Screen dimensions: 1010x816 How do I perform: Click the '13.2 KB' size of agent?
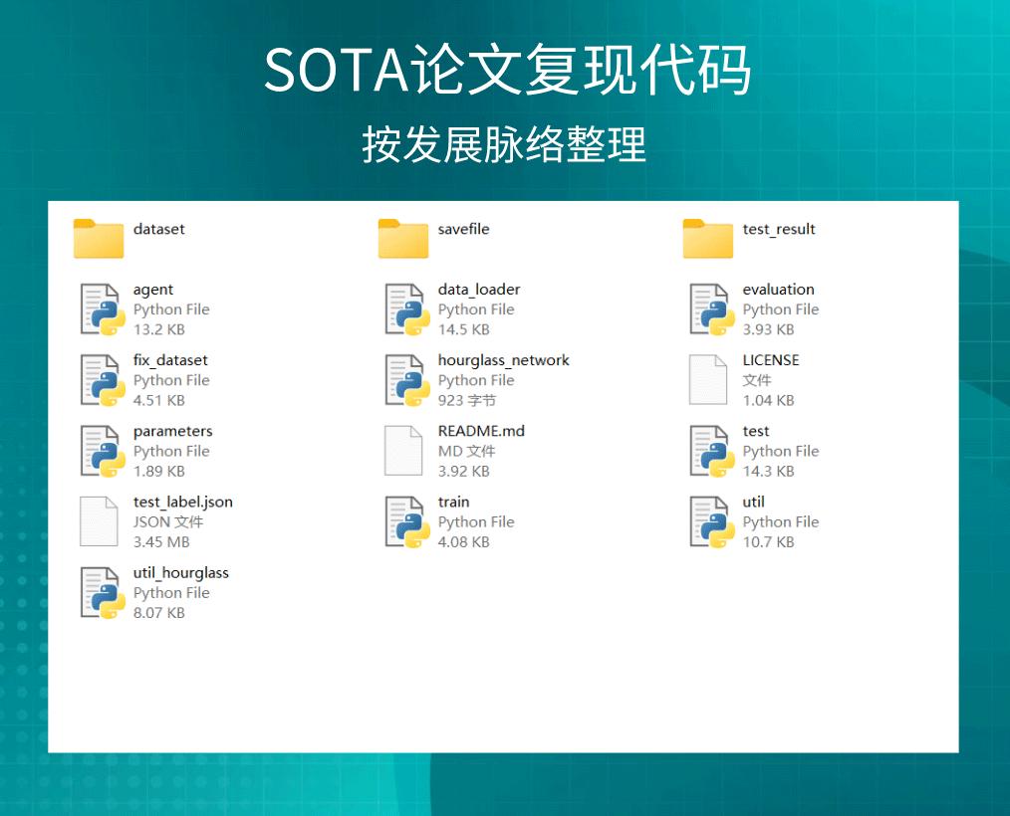(159, 329)
